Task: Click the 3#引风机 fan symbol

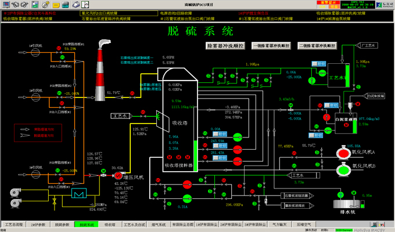Action: tap(35, 174)
